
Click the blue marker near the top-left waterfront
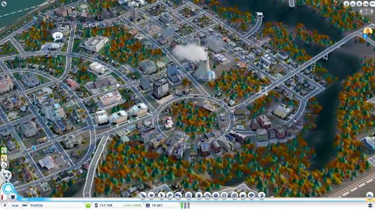(x=35, y=18)
